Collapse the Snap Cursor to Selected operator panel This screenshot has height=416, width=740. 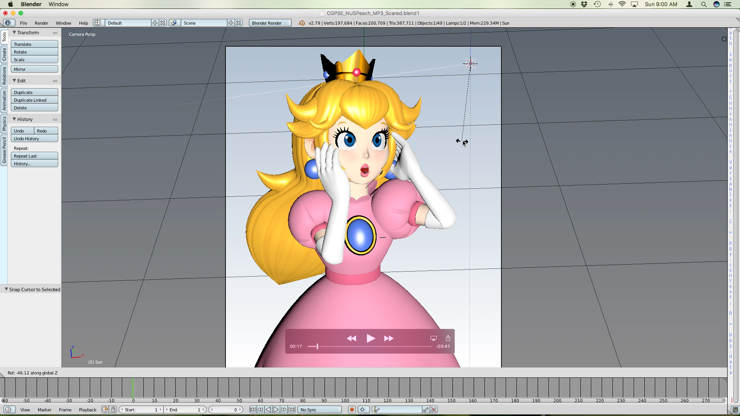pyautogui.click(x=6, y=289)
